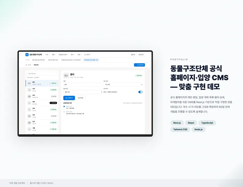Expand the 소식·문의 navigation menu
243x187 pixels.
click(x=87, y=55)
